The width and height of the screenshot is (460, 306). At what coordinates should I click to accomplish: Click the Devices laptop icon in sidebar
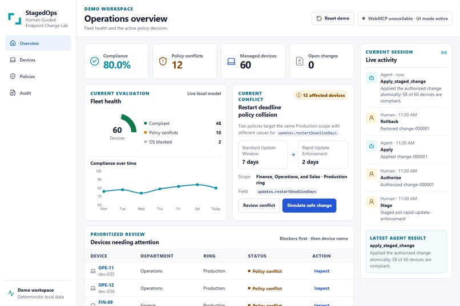[13, 60]
